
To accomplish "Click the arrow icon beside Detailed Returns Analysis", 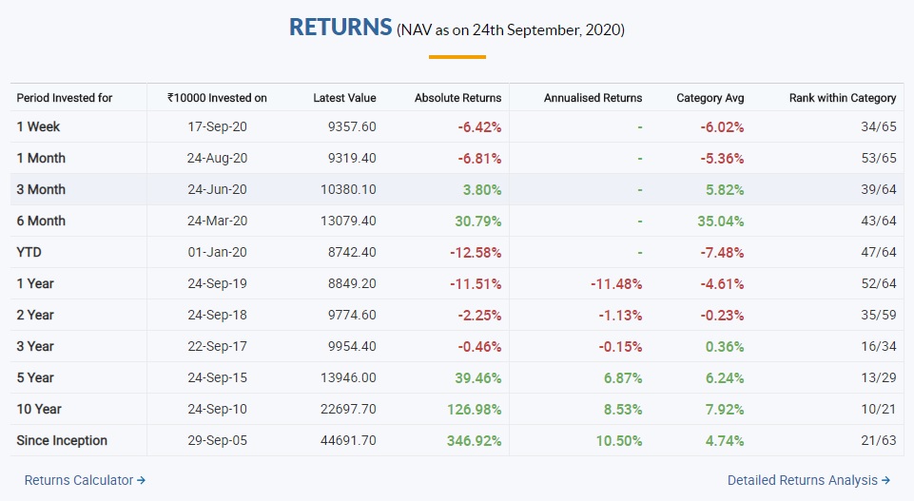I will click(x=885, y=480).
